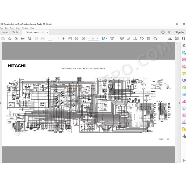Open the notifications bell

[169, 32]
